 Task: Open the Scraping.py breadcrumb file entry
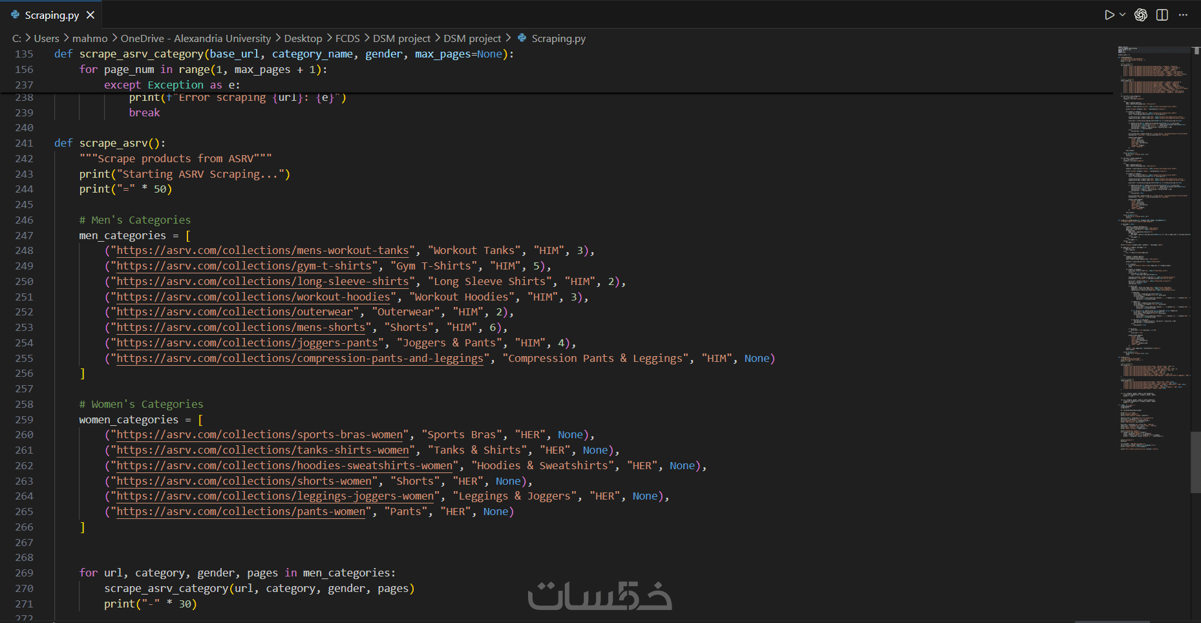pos(558,39)
